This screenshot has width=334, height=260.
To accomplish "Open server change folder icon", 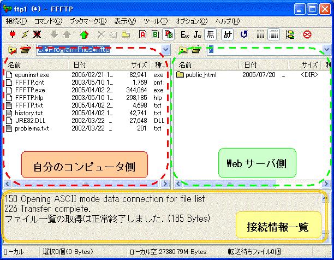I will coord(196,50).
